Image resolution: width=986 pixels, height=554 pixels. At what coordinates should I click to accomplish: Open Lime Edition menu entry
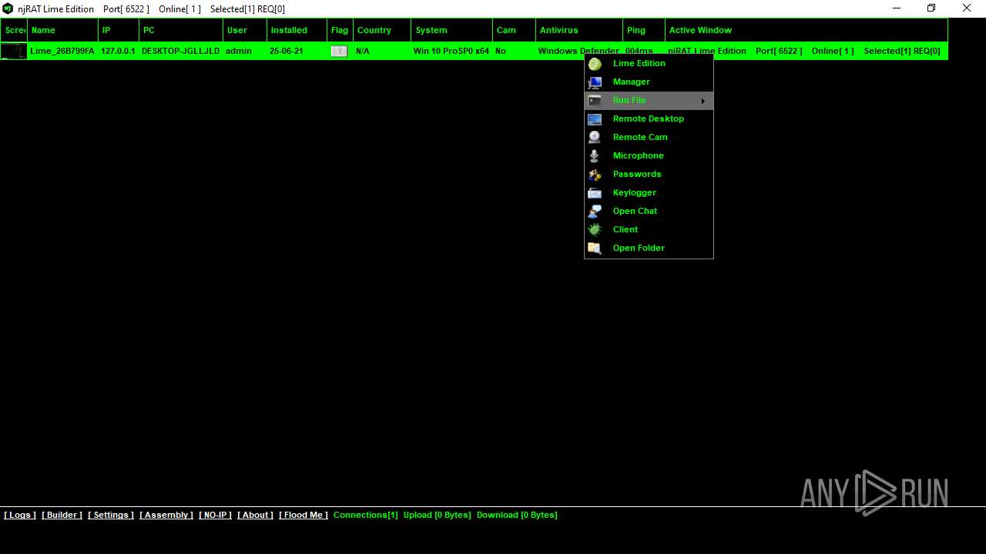(x=649, y=63)
